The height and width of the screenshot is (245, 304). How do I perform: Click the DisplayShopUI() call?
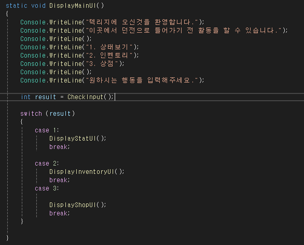[77, 205]
